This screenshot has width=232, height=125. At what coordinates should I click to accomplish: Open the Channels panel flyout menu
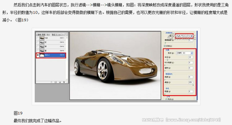tap(66, 35)
